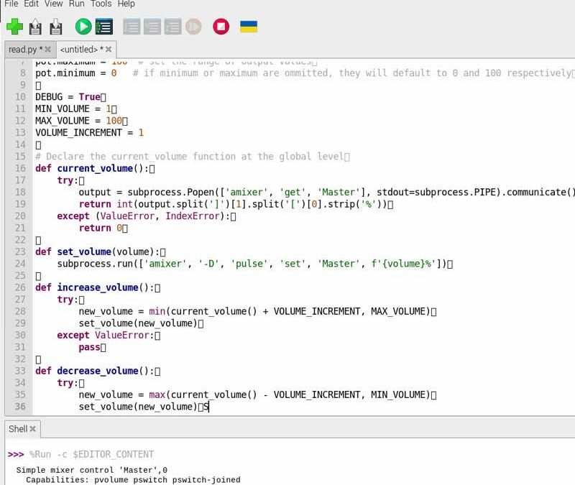Viewport: 575px width, 485px height.
Task: Close the read.py tab
Action: click(47, 49)
